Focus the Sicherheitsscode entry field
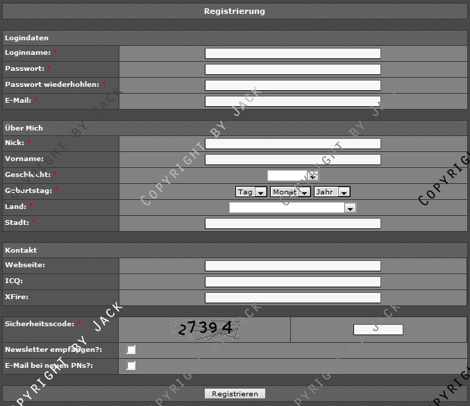Viewport: 470px width, 406px height. coord(378,330)
